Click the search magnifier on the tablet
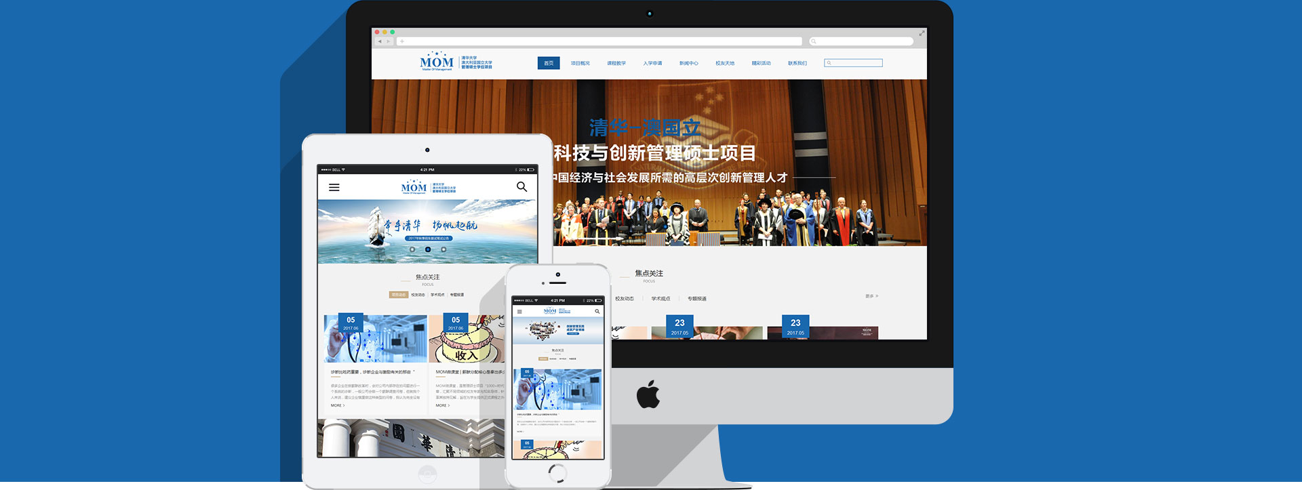 (x=521, y=186)
